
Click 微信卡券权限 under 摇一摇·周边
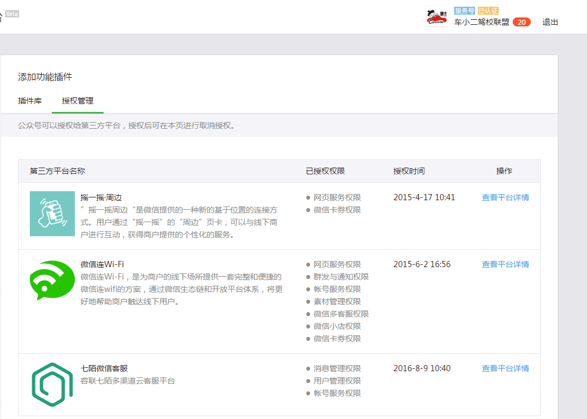337,210
